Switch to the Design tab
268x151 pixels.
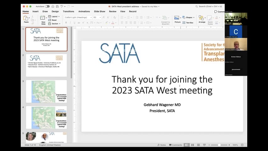(55, 11)
